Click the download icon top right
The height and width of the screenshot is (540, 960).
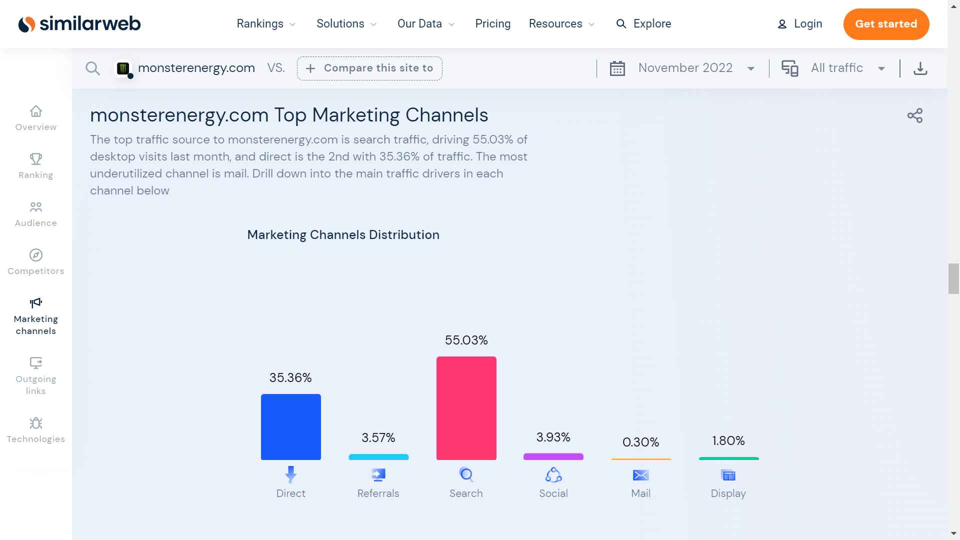point(920,68)
